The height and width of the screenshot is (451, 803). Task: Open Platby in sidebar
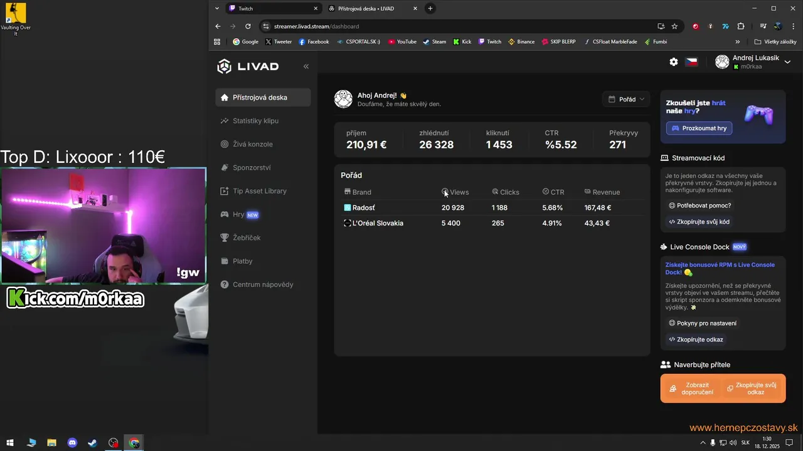click(237, 261)
